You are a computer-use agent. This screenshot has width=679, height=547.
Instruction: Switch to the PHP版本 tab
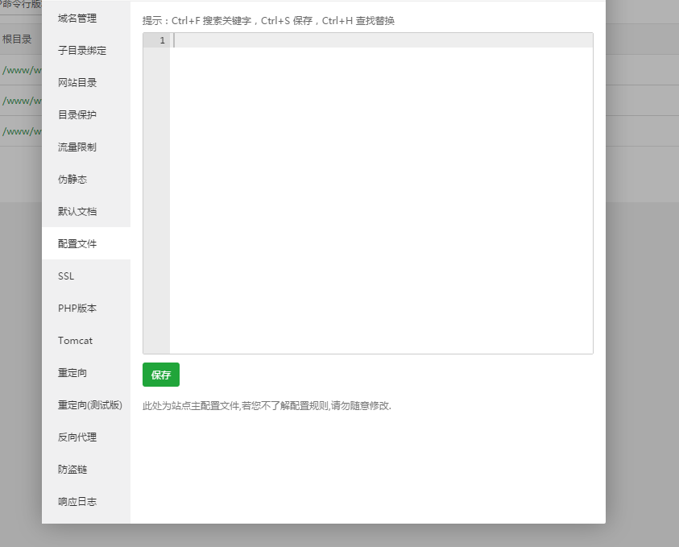pos(85,308)
